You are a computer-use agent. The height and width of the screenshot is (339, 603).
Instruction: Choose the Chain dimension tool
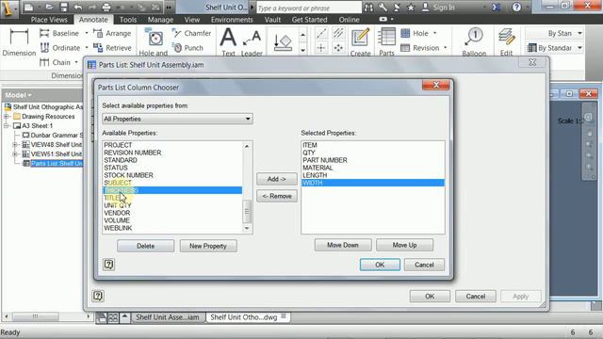click(57, 62)
